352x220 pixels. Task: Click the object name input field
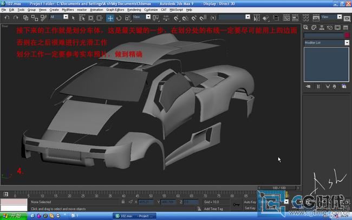324,35
